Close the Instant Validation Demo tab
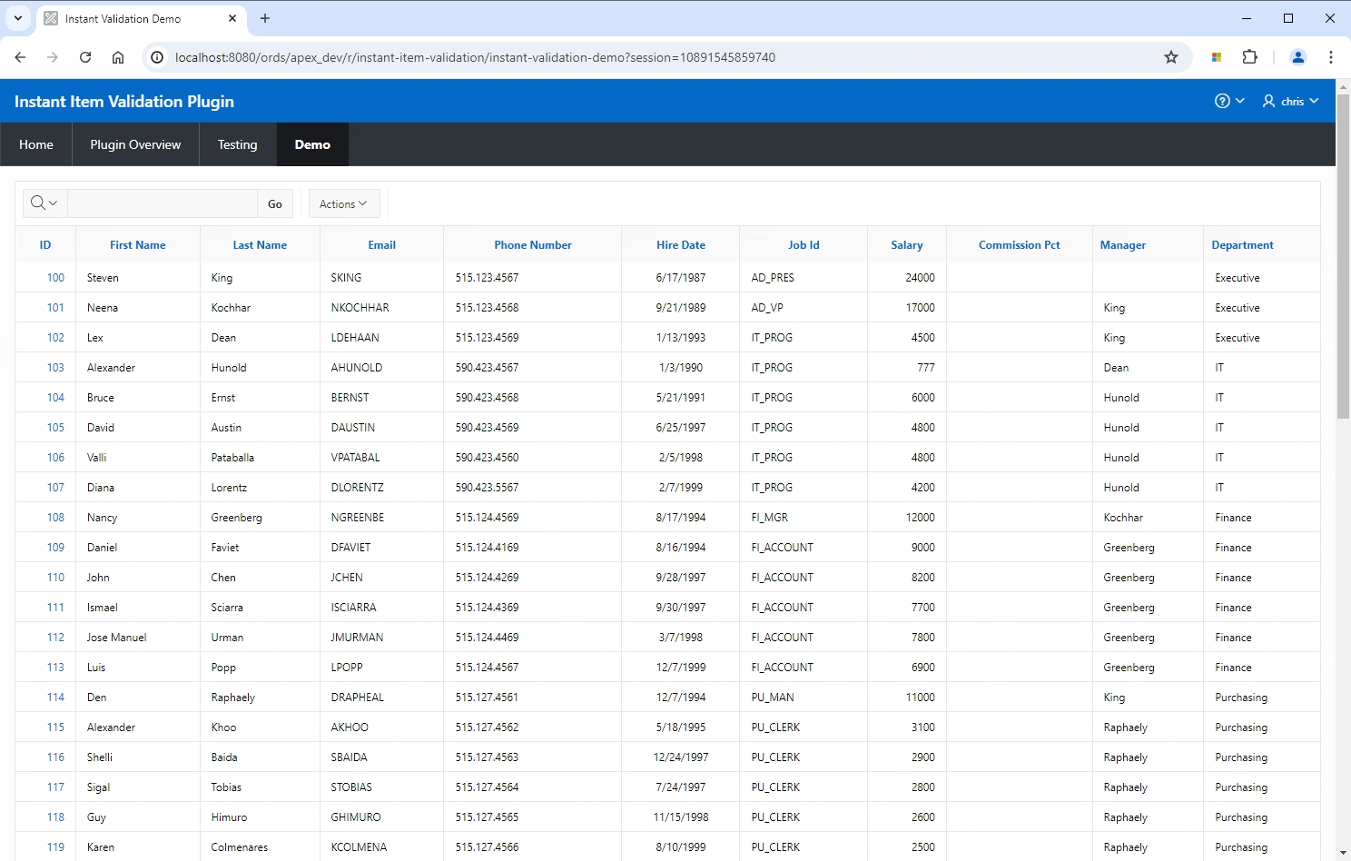 coord(232,18)
